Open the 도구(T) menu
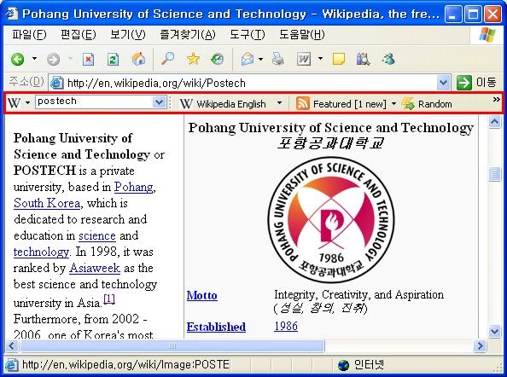507x377 pixels. (x=247, y=34)
